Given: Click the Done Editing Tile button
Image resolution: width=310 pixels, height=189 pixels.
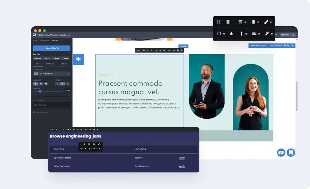Looking at the screenshot, I should [x=52, y=48].
